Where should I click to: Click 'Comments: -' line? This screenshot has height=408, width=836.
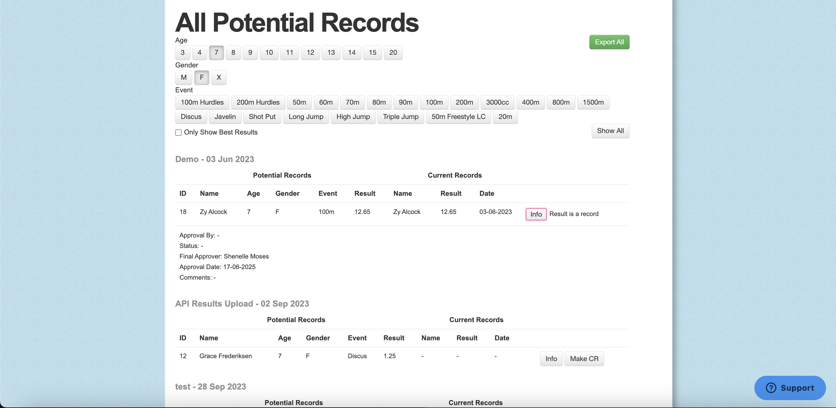point(198,278)
